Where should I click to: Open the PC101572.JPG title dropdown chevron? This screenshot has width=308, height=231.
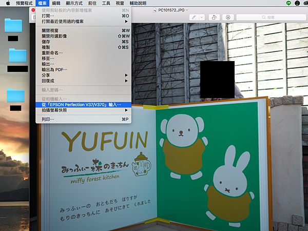187,10
